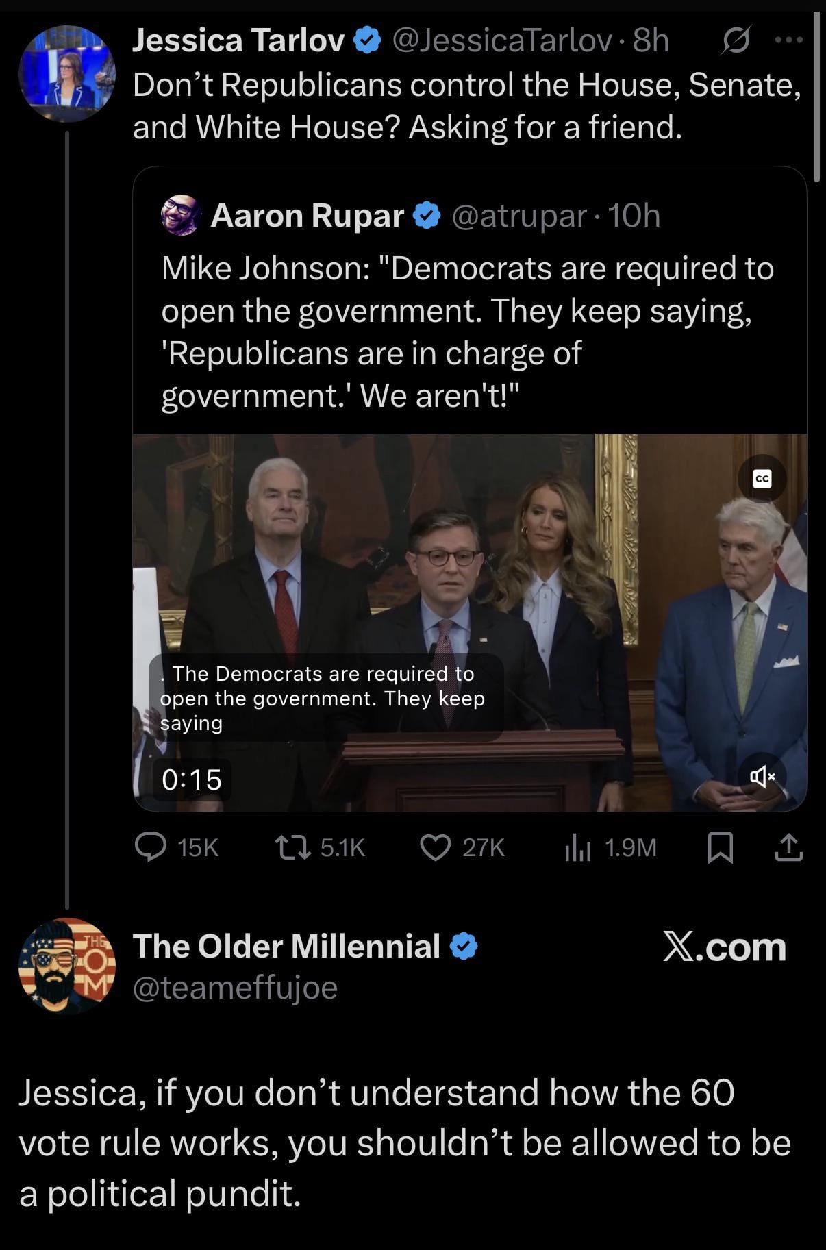This screenshot has width=826, height=1250.
Task: Share the tweet via upload icon
Action: pos(788,847)
